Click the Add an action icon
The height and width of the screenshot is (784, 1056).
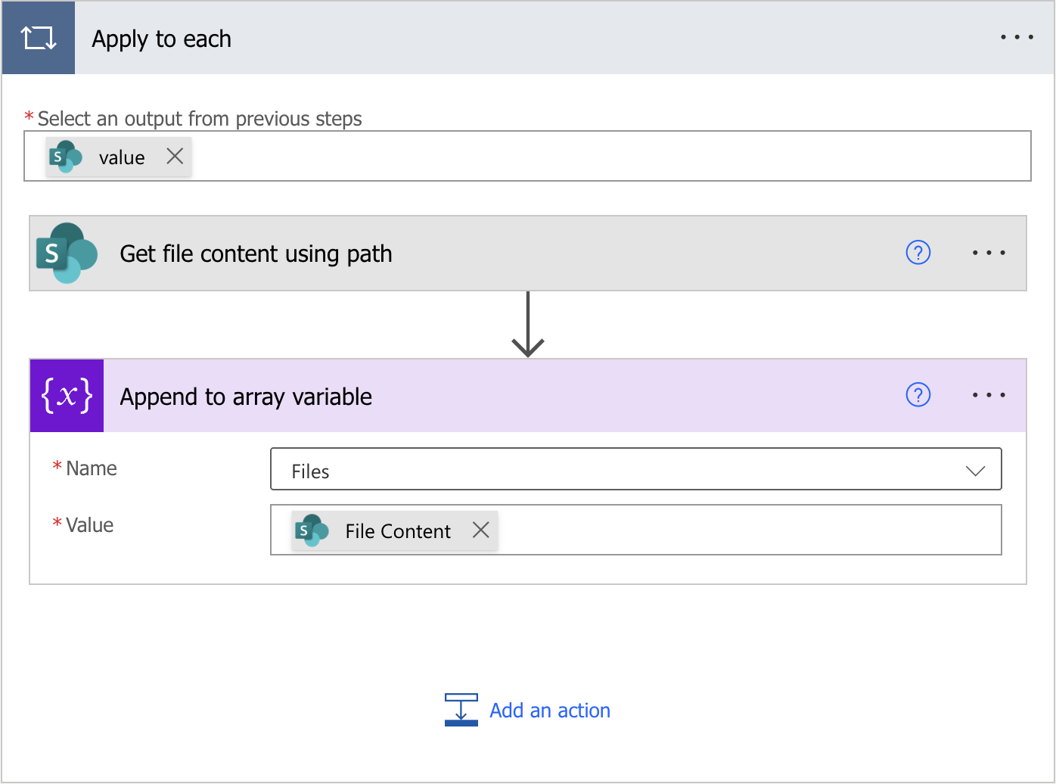[461, 710]
